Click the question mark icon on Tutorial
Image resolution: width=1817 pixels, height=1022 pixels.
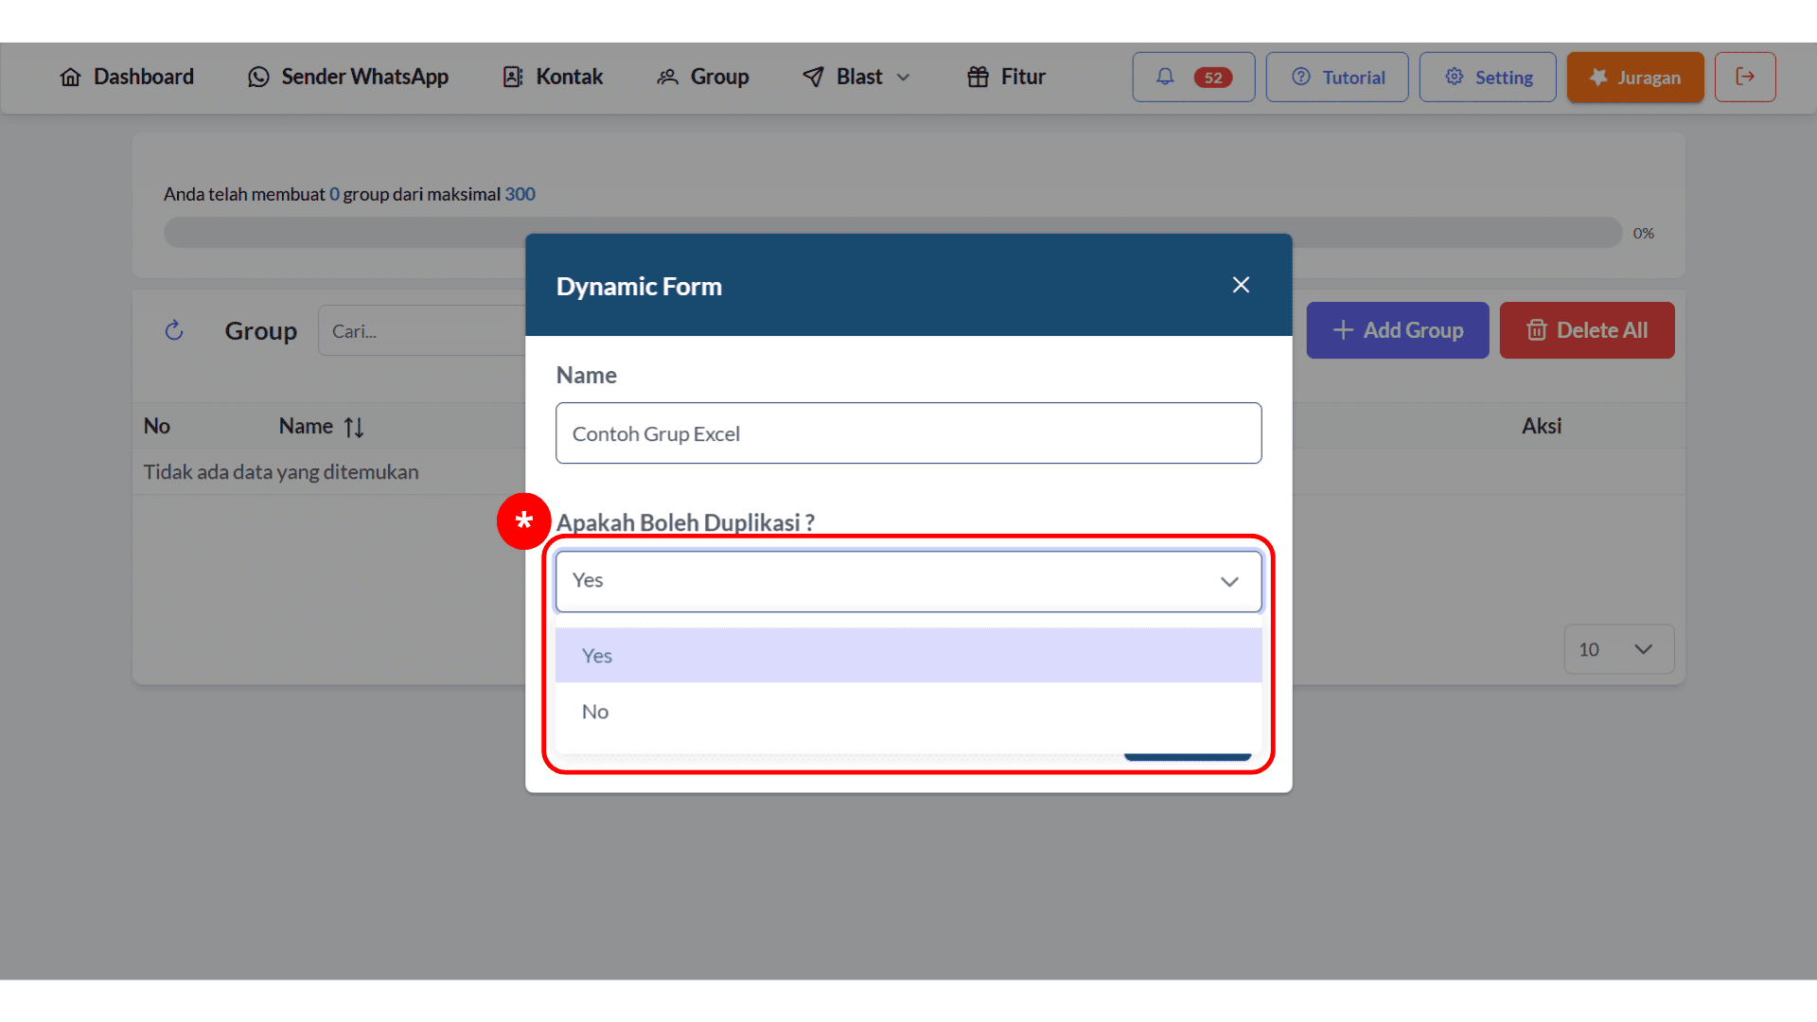click(x=1301, y=77)
